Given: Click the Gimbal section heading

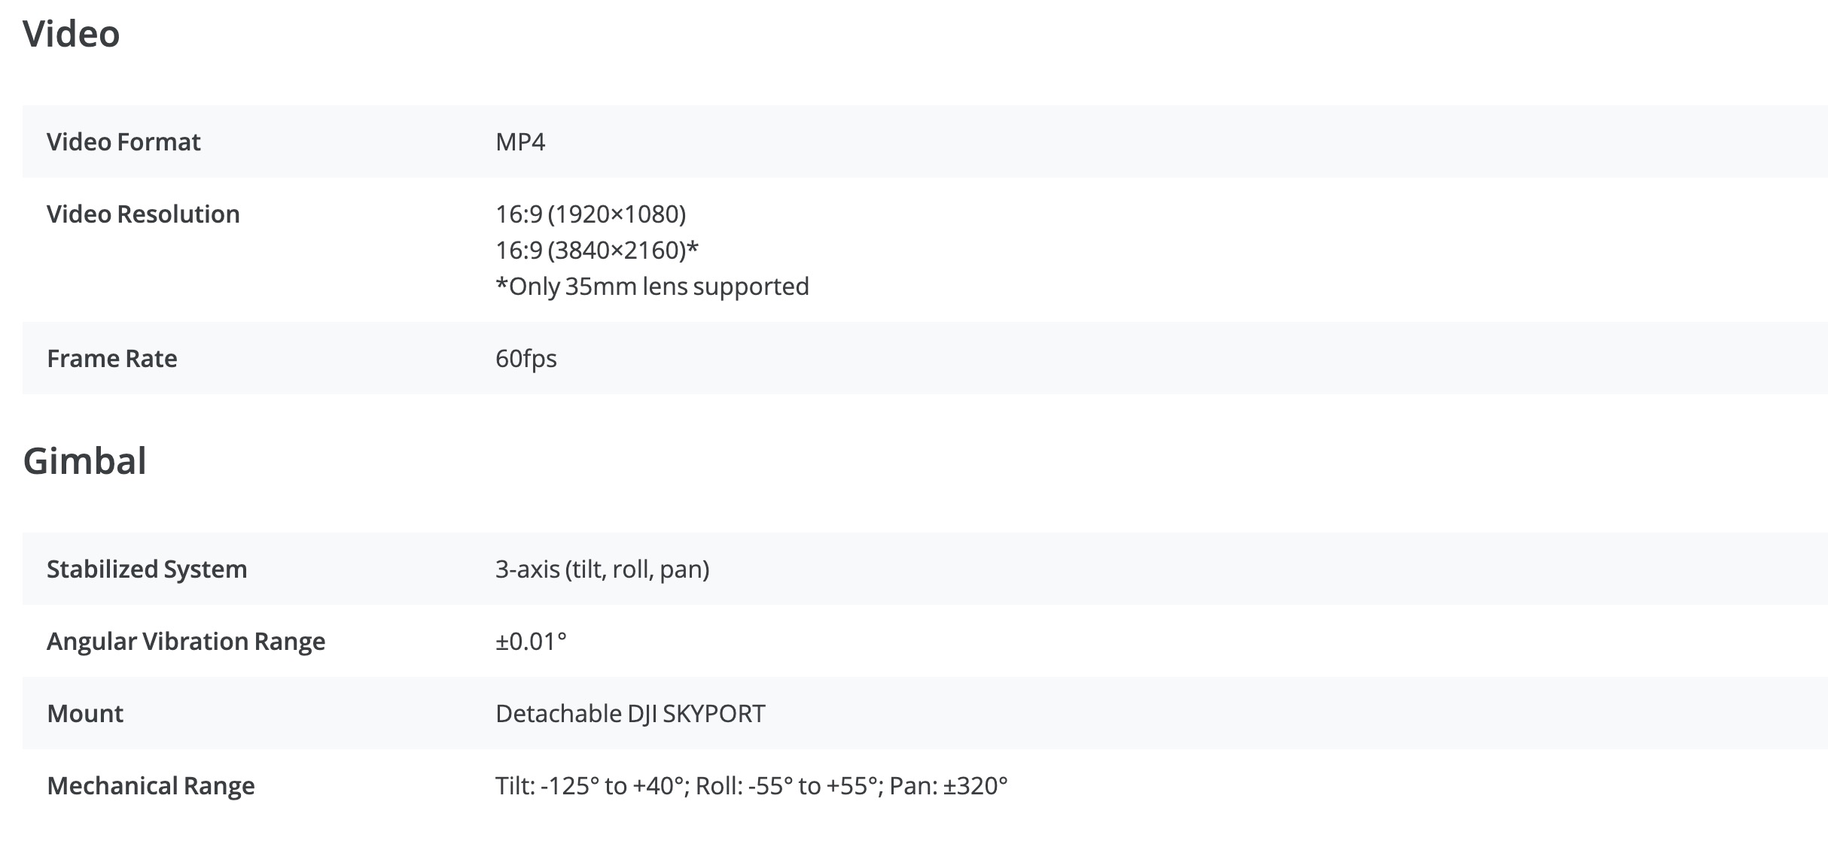Looking at the screenshot, I should [x=84, y=461].
